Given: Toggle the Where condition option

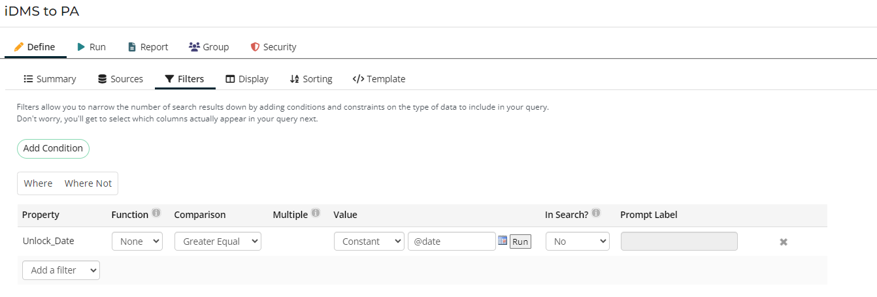Looking at the screenshot, I should coord(38,183).
